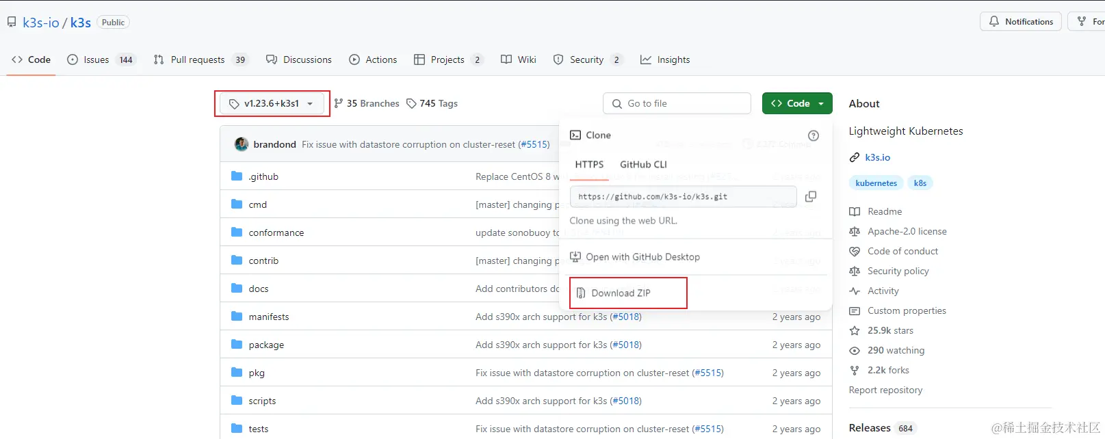Click the watching eye icon
The width and height of the screenshot is (1105, 439).
[855, 350]
